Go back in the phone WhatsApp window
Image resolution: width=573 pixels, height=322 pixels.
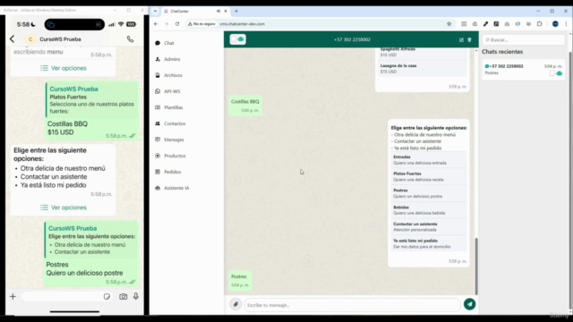[12, 39]
